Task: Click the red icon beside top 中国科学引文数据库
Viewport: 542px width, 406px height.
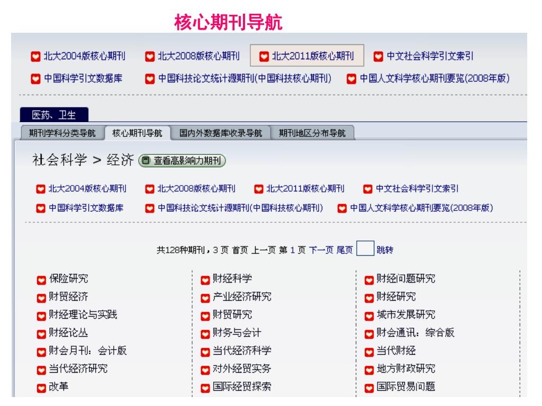Action: [35, 79]
